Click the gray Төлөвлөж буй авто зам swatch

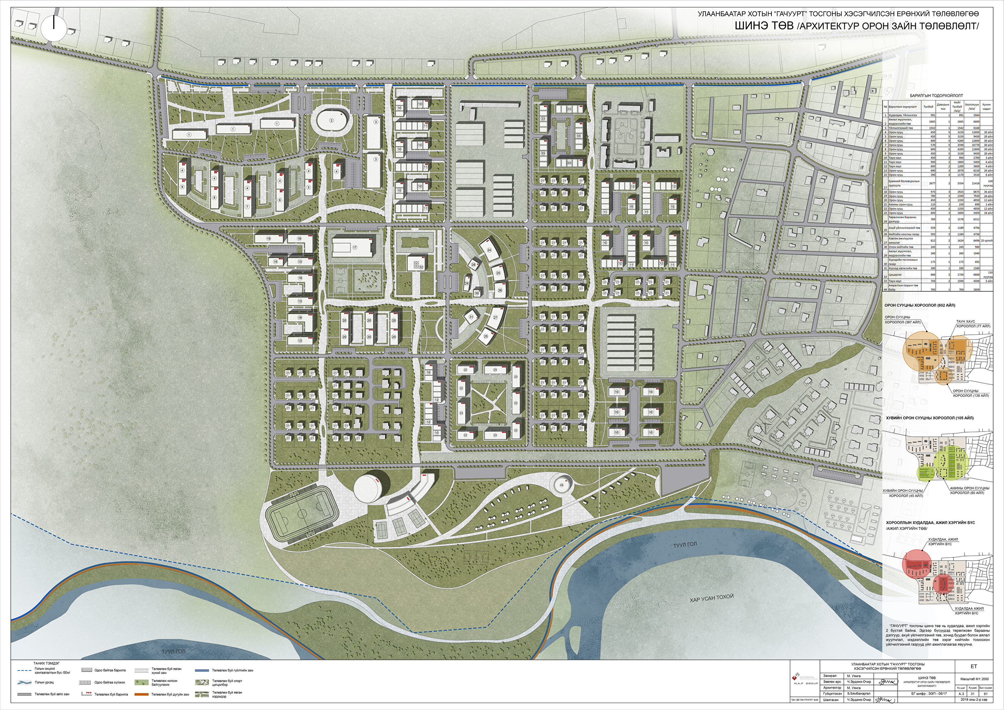click(x=24, y=694)
